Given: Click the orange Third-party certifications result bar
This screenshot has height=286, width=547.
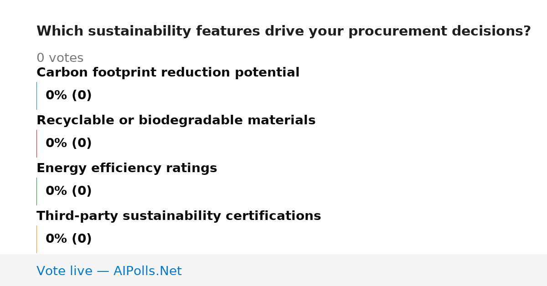Looking at the screenshot, I should click(36, 239).
